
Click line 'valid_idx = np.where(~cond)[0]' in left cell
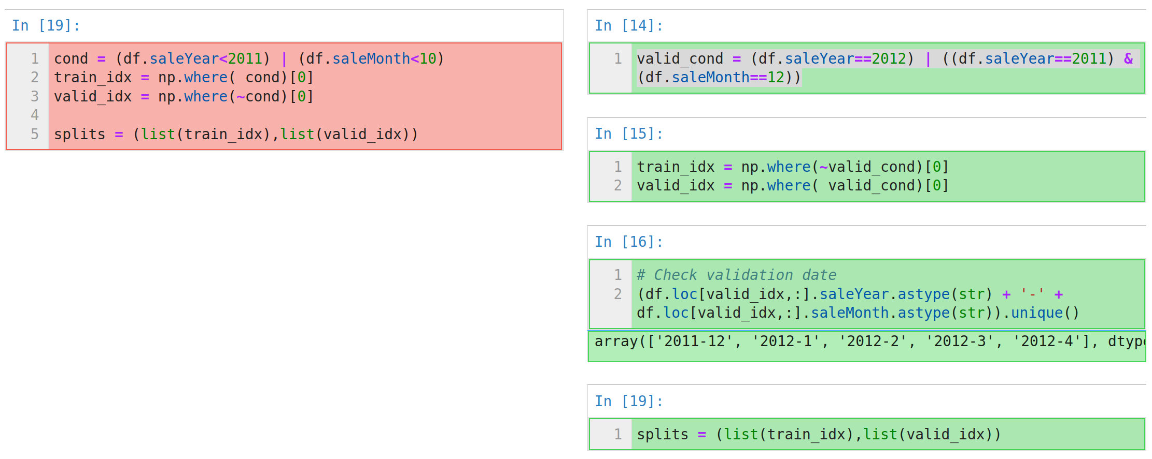click(x=184, y=96)
